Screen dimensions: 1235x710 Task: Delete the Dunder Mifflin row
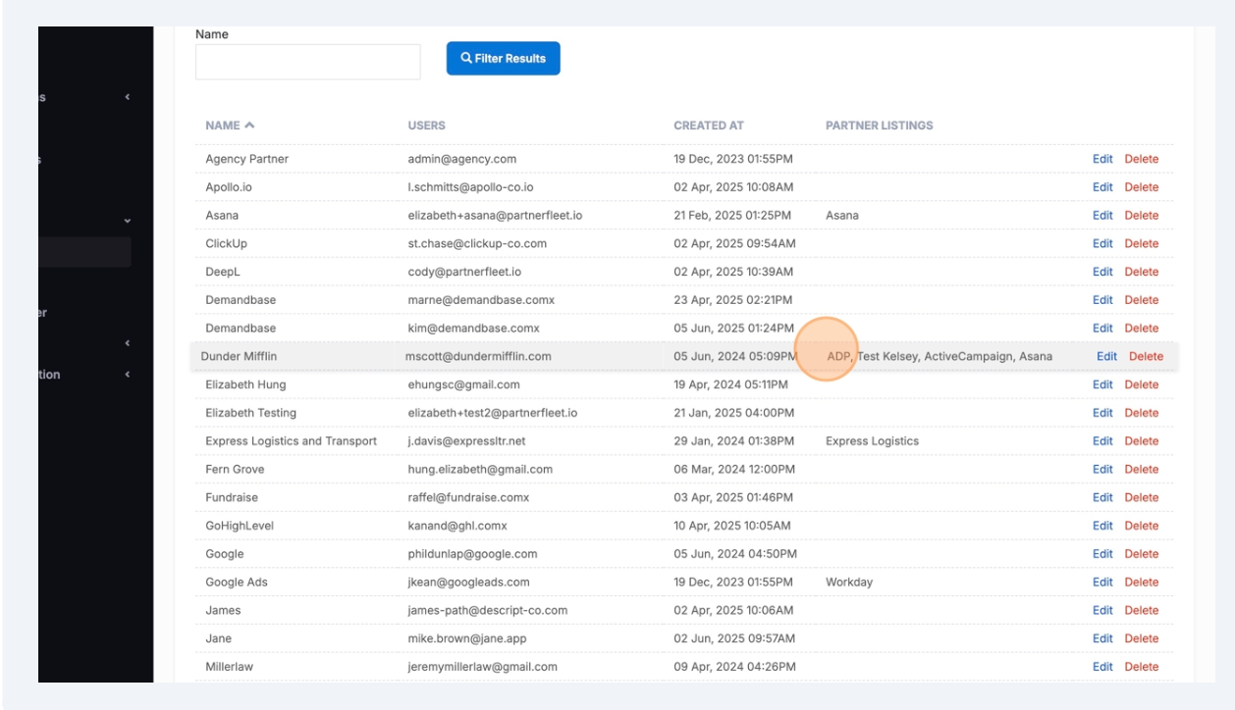[x=1146, y=357]
